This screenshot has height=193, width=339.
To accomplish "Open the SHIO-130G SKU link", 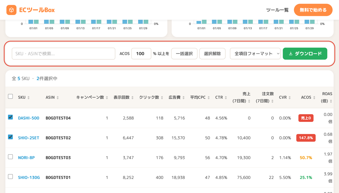I will tap(29, 178).
